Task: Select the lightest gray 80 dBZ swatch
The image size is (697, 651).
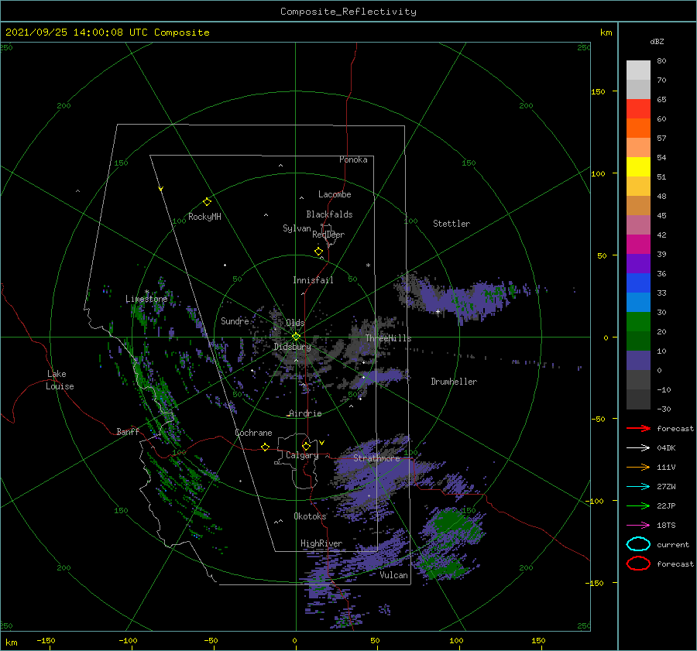Action: tap(638, 70)
